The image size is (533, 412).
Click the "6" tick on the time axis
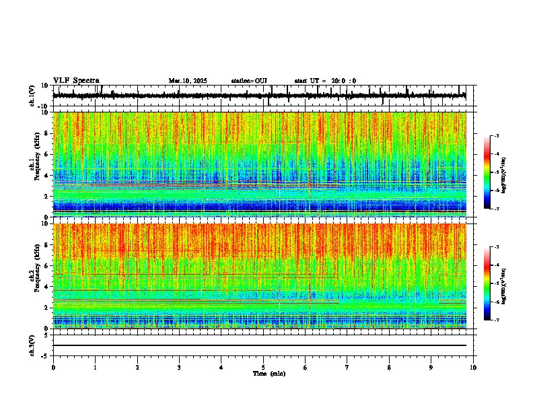click(306, 368)
